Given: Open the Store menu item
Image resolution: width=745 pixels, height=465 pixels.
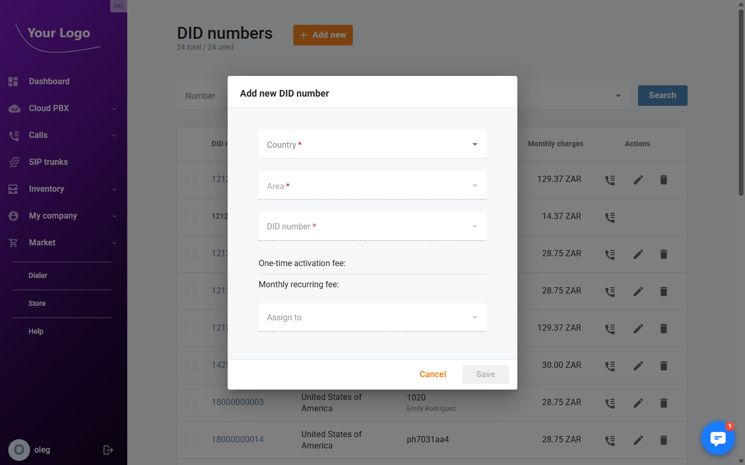Looking at the screenshot, I should [x=37, y=303].
